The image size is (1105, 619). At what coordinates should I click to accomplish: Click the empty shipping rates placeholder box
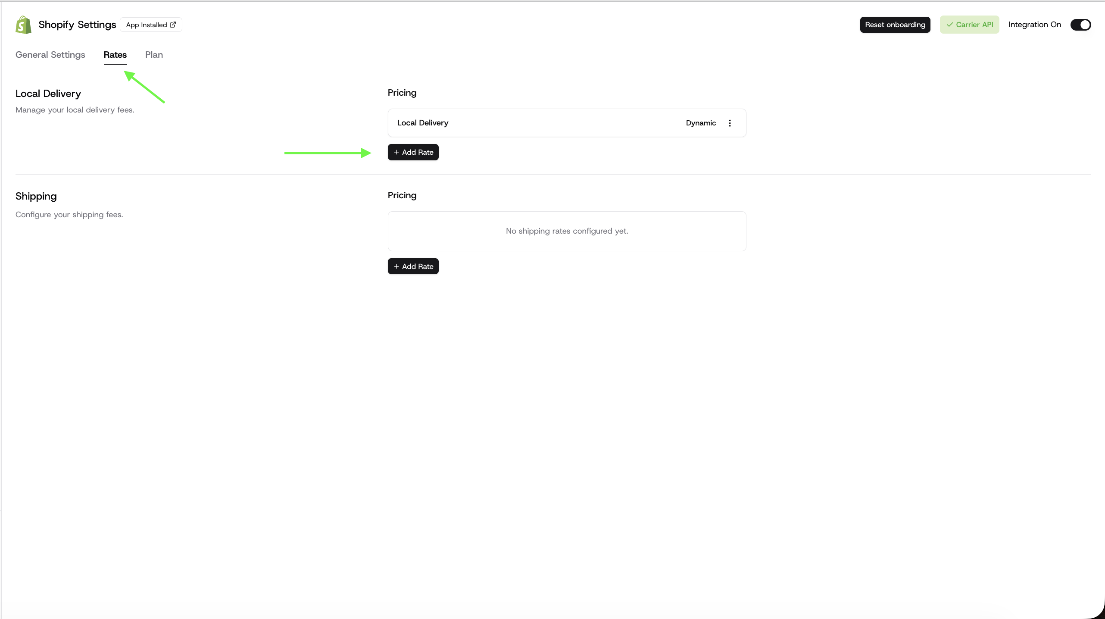pos(567,231)
